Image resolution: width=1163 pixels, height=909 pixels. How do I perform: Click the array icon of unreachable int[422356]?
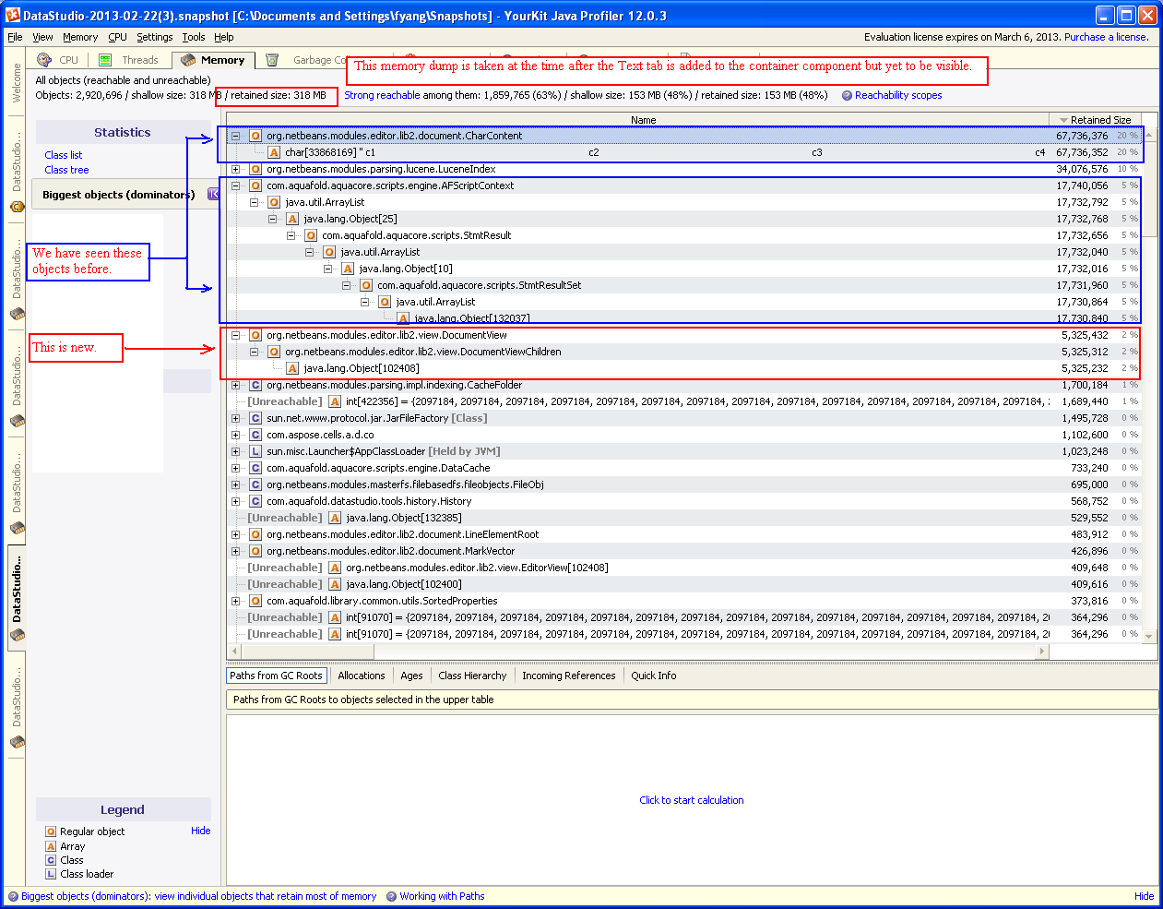coord(335,401)
